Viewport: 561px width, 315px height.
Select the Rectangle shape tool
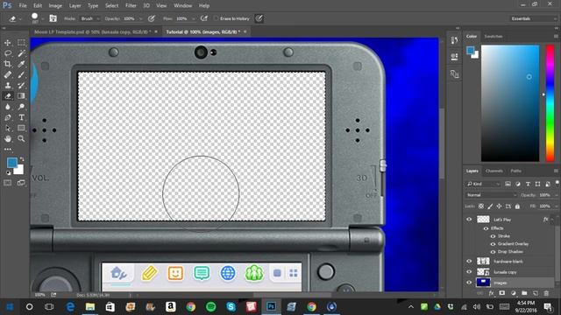click(x=21, y=128)
